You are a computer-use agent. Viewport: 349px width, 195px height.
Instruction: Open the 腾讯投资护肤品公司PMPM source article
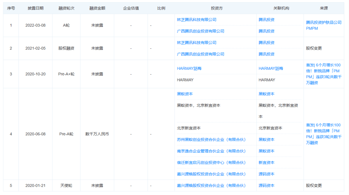pos(323,25)
